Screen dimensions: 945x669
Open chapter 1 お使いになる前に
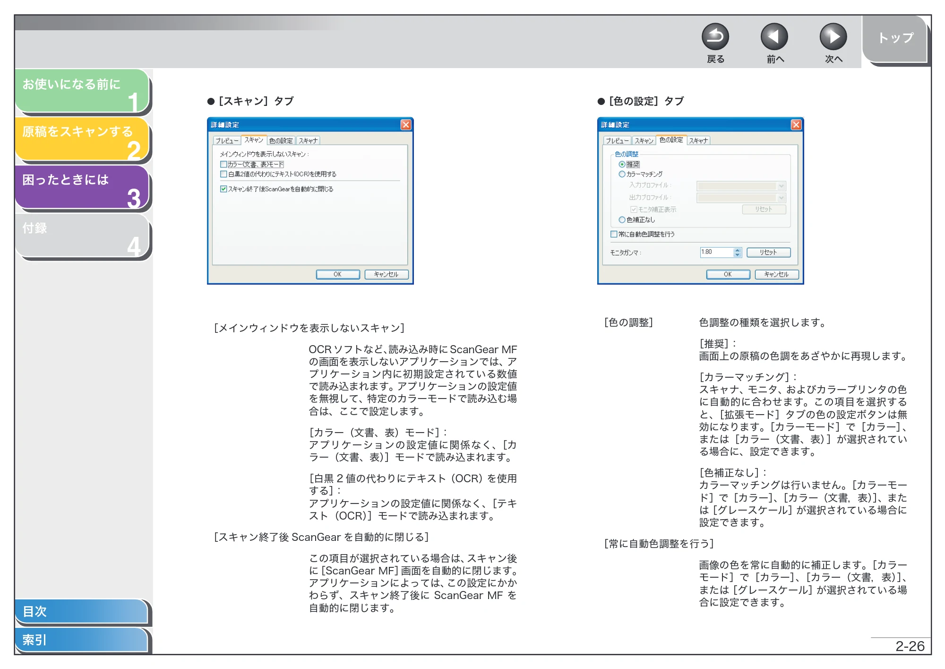click(82, 91)
